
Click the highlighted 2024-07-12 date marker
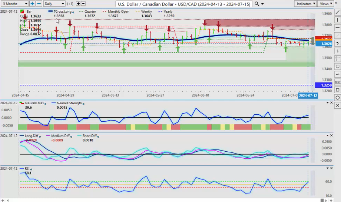point(308,95)
